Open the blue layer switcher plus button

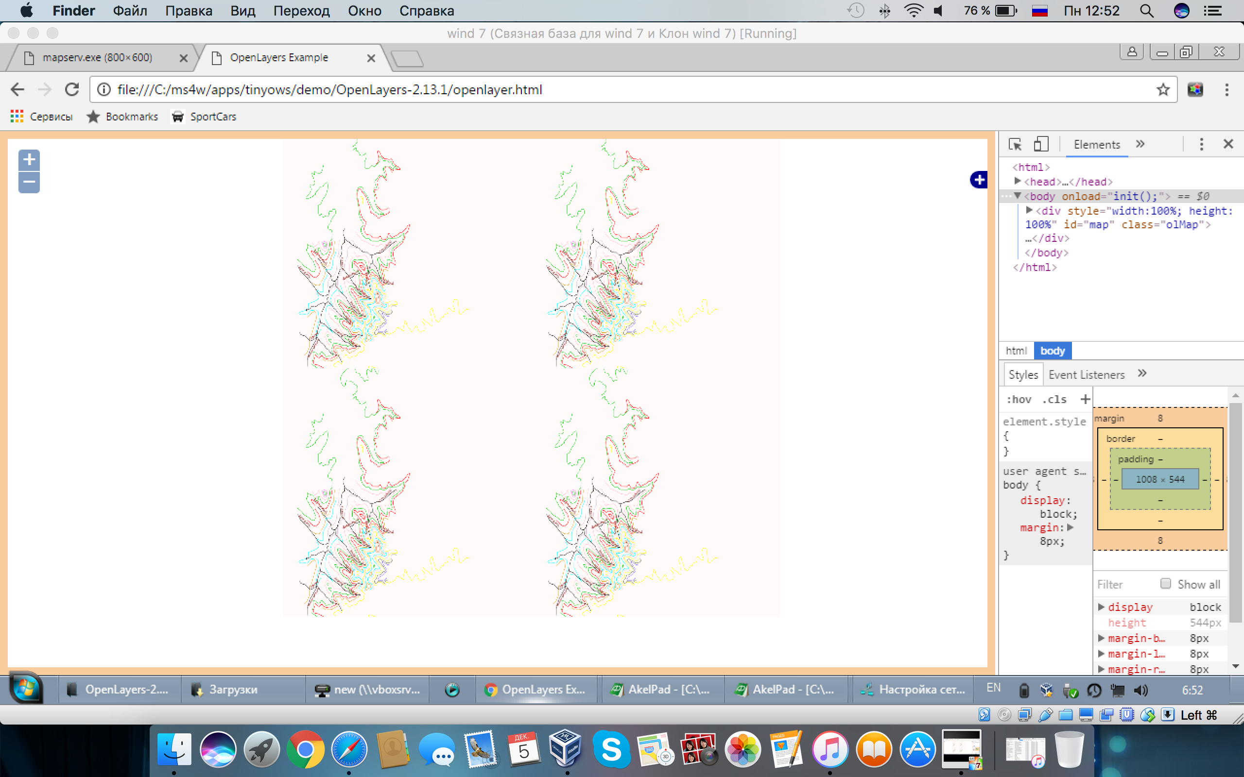[x=979, y=179]
